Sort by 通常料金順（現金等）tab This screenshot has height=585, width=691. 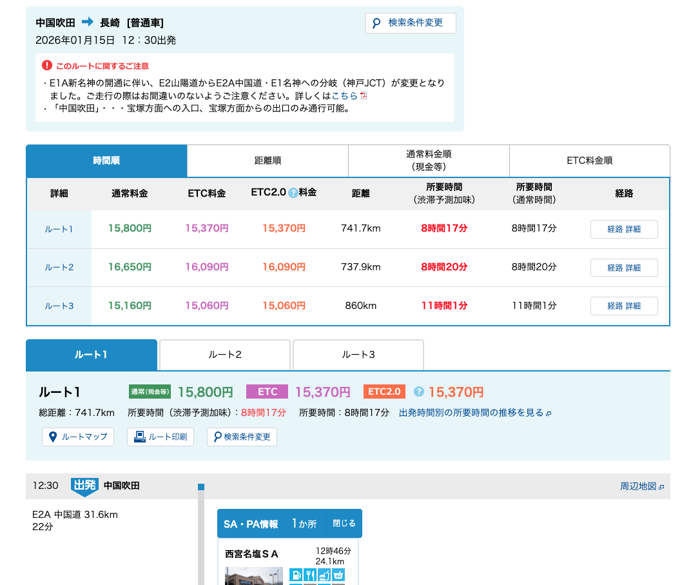429,161
